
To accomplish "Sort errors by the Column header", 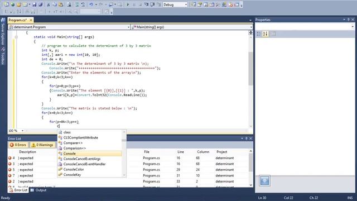I will 203,151.
